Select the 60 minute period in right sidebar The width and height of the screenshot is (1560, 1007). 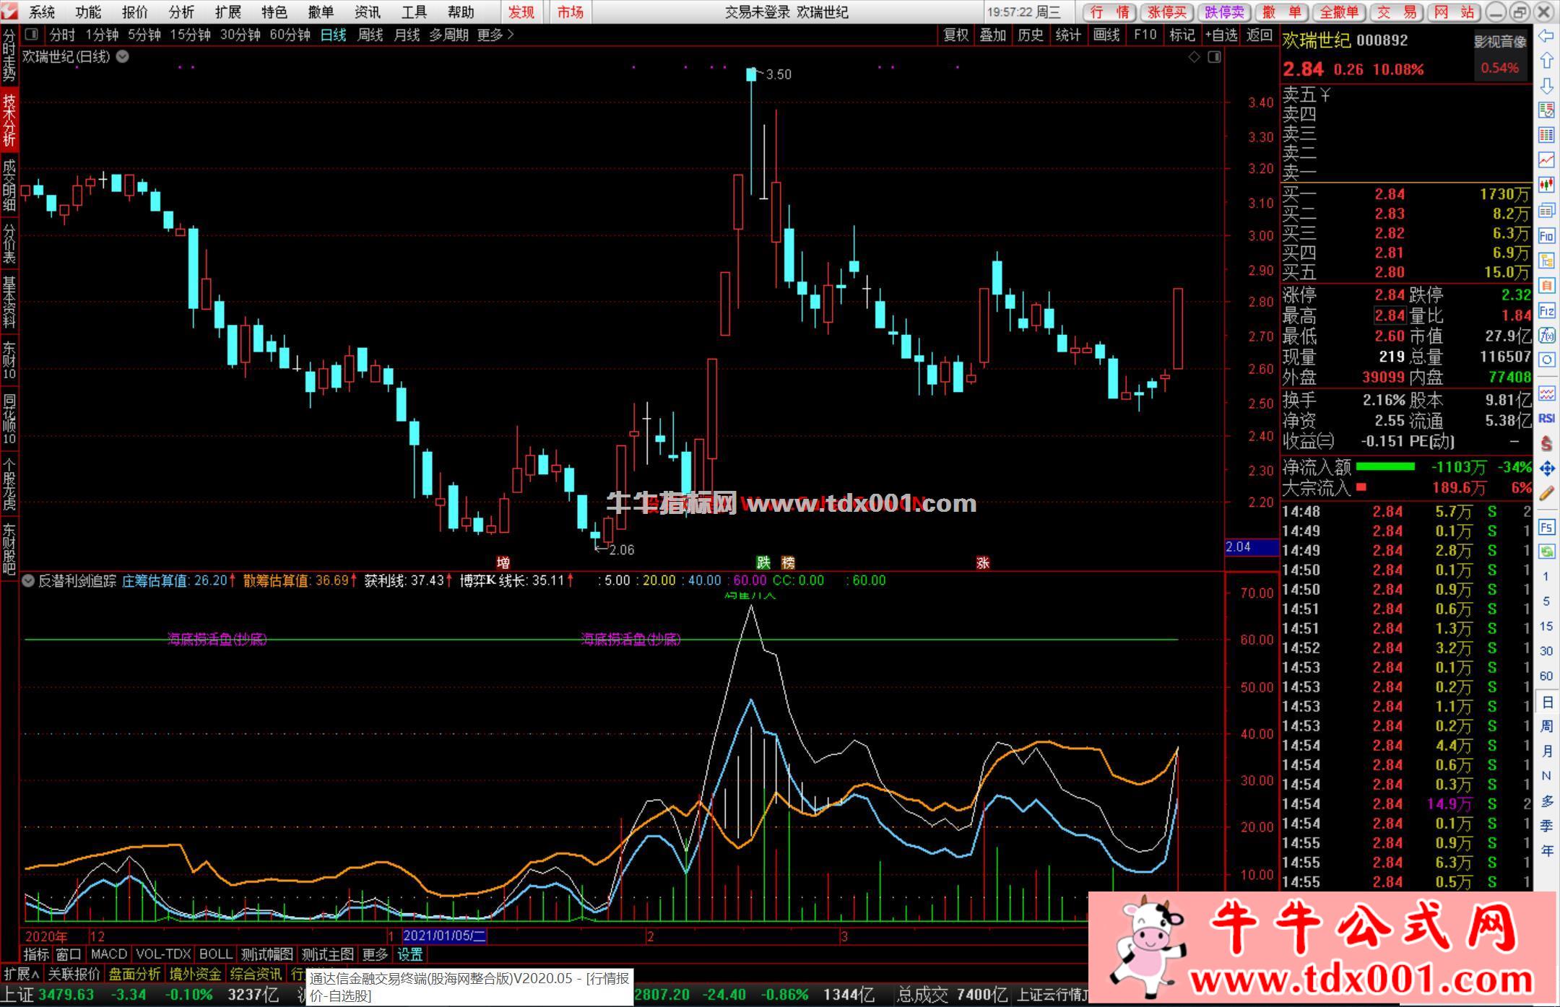click(x=1546, y=676)
